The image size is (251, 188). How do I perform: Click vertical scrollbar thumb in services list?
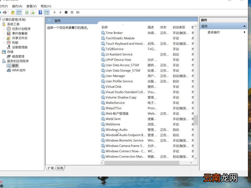click(x=196, y=120)
